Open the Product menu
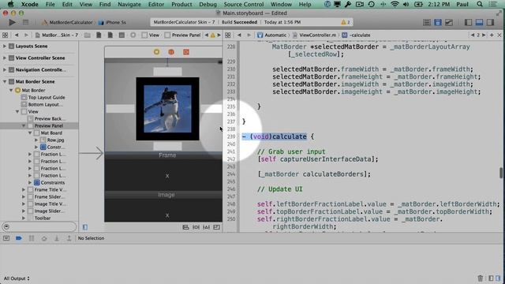This screenshot has height=284, width=505. (x=181, y=4)
